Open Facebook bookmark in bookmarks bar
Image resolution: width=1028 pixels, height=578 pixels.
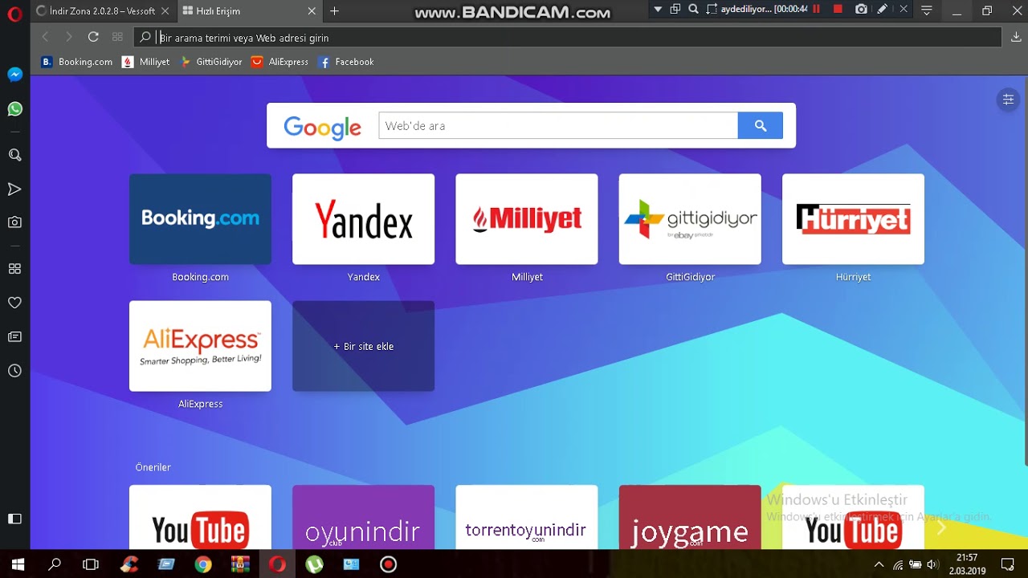pyautogui.click(x=346, y=62)
